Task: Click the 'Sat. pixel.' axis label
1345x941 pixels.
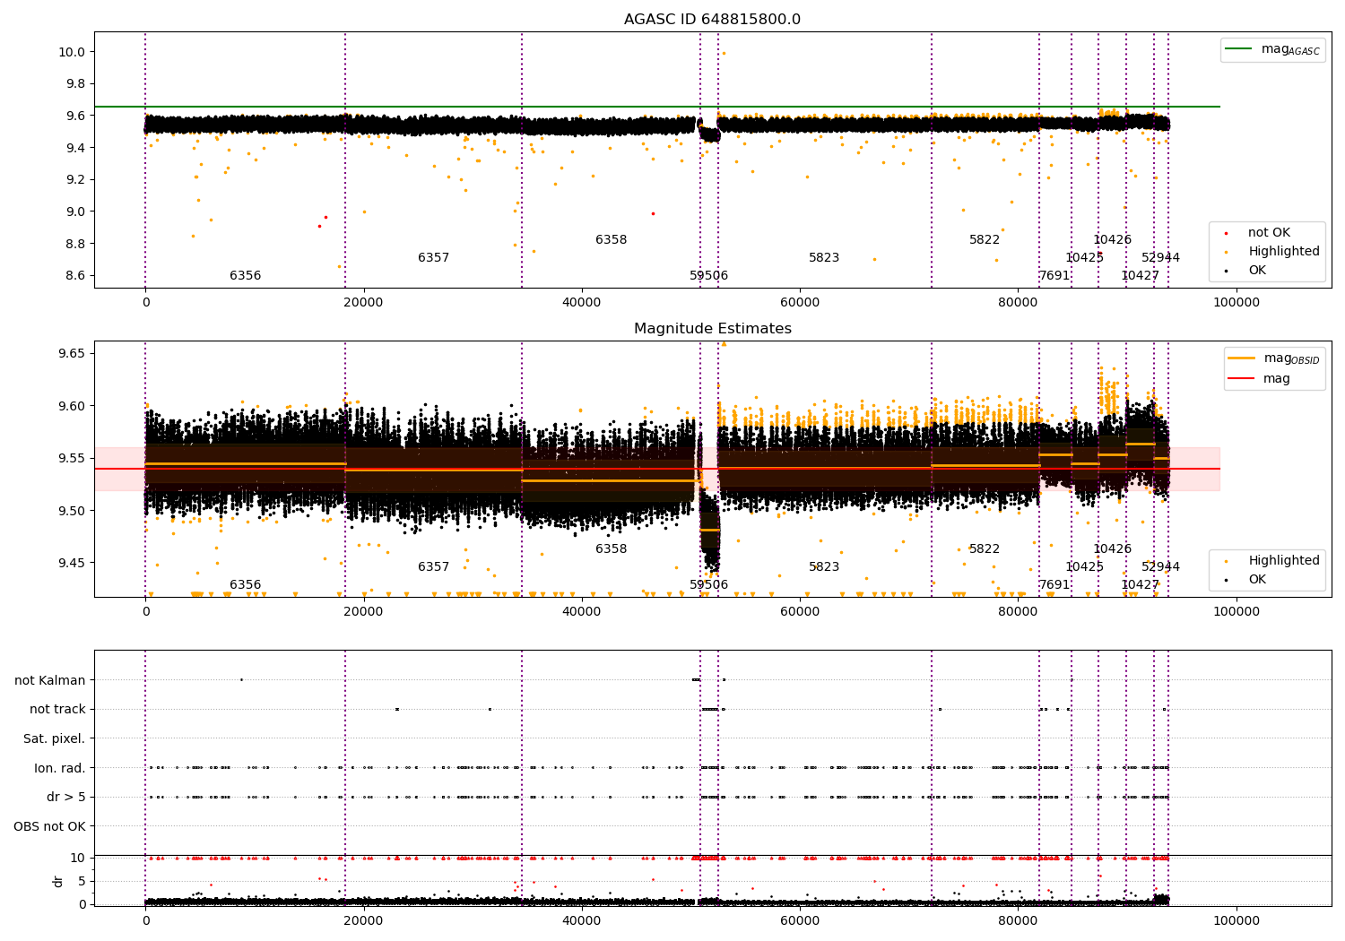Action: (x=54, y=739)
